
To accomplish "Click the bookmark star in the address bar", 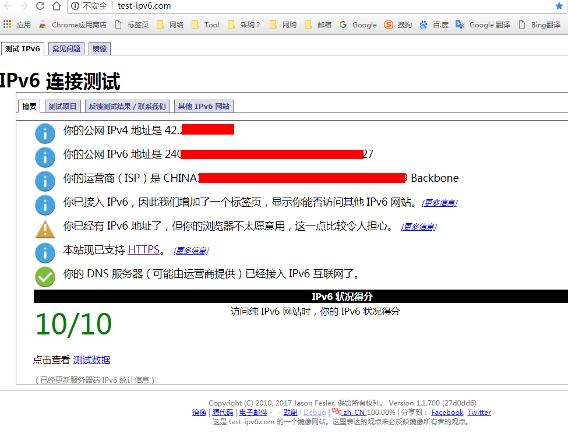I will click(559, 6).
